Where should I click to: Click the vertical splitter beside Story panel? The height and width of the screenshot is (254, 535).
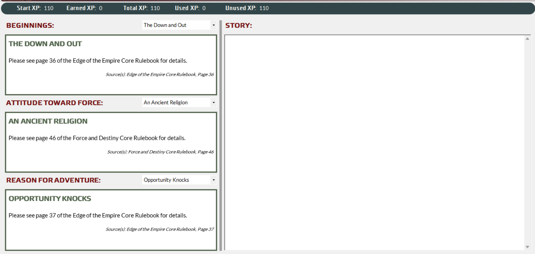point(220,135)
